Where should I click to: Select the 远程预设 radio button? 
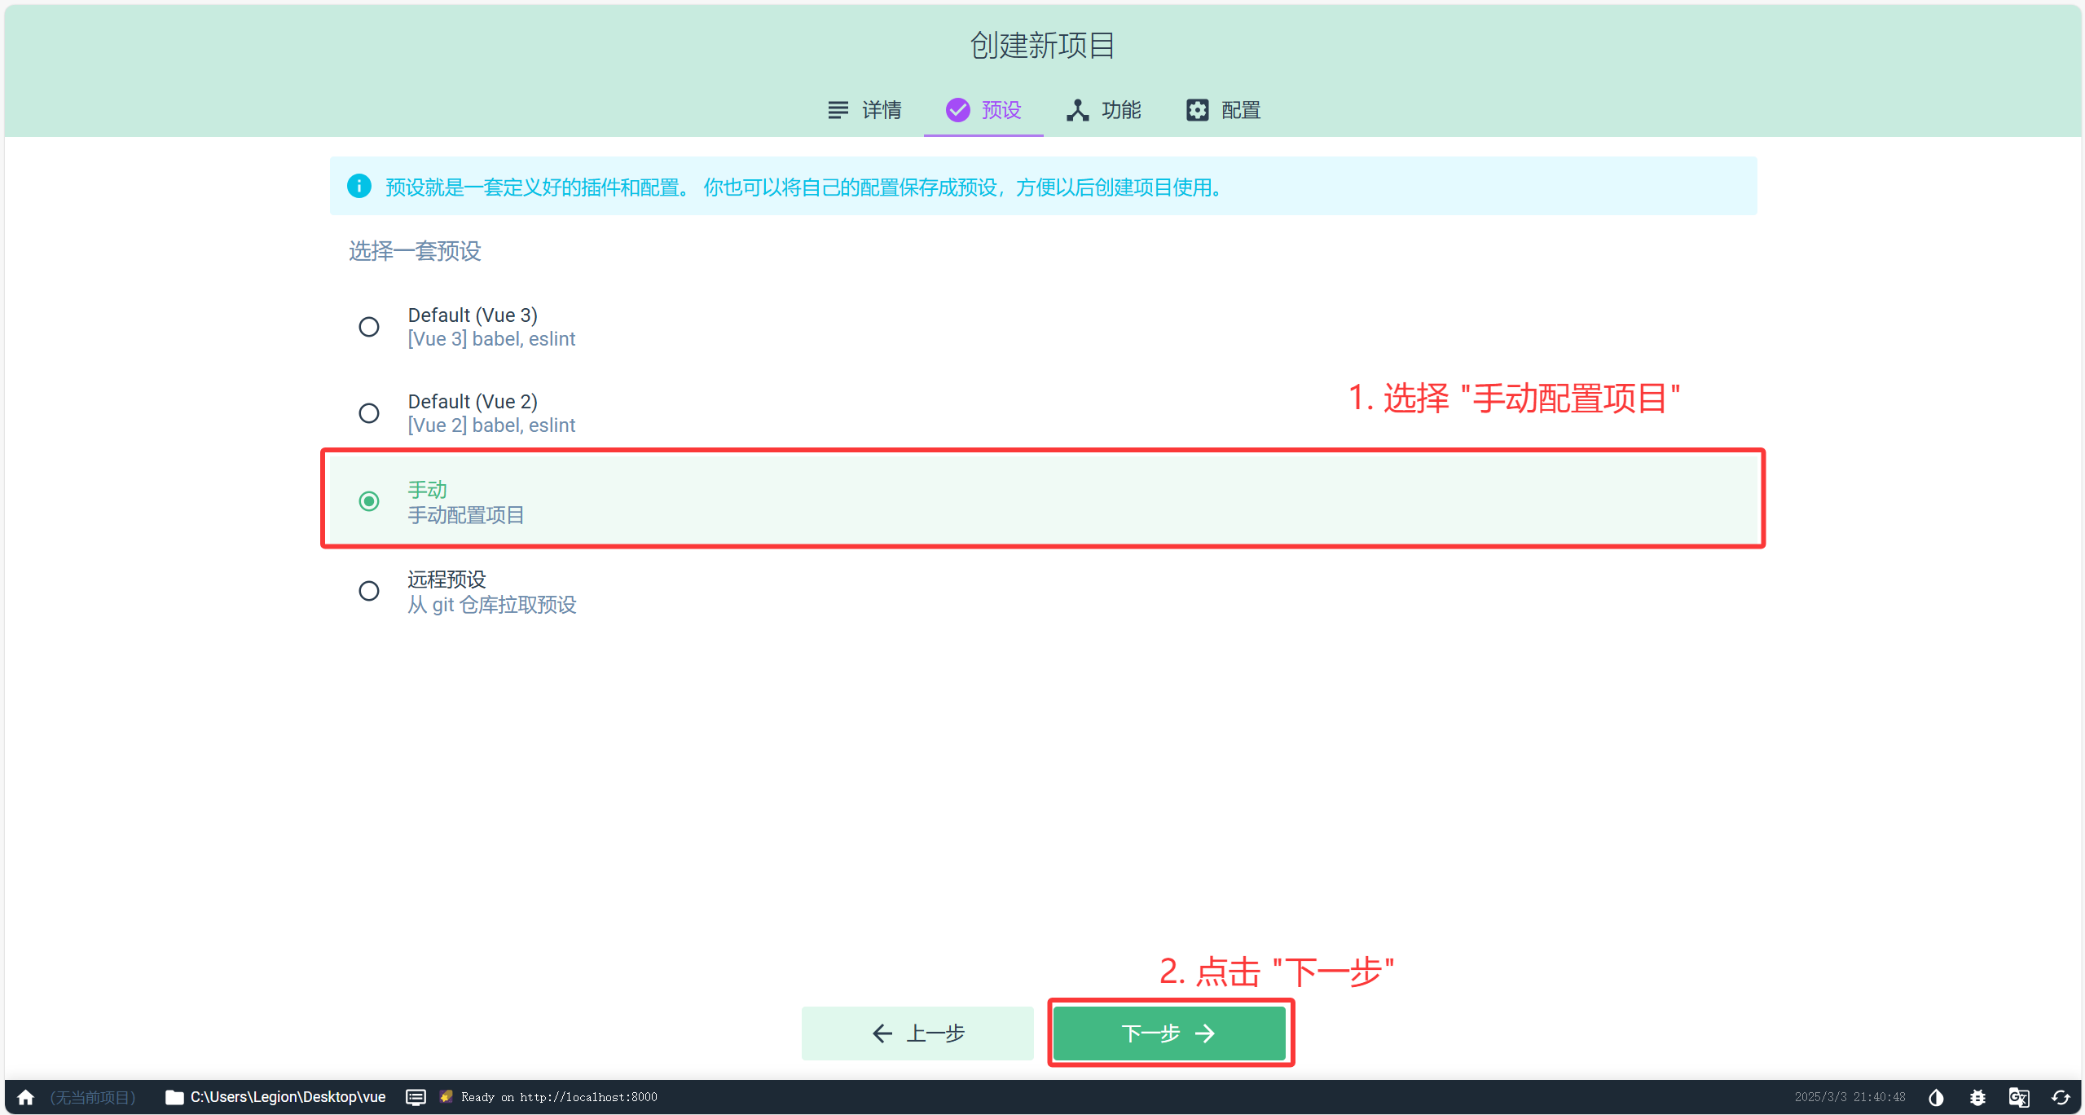click(x=369, y=591)
